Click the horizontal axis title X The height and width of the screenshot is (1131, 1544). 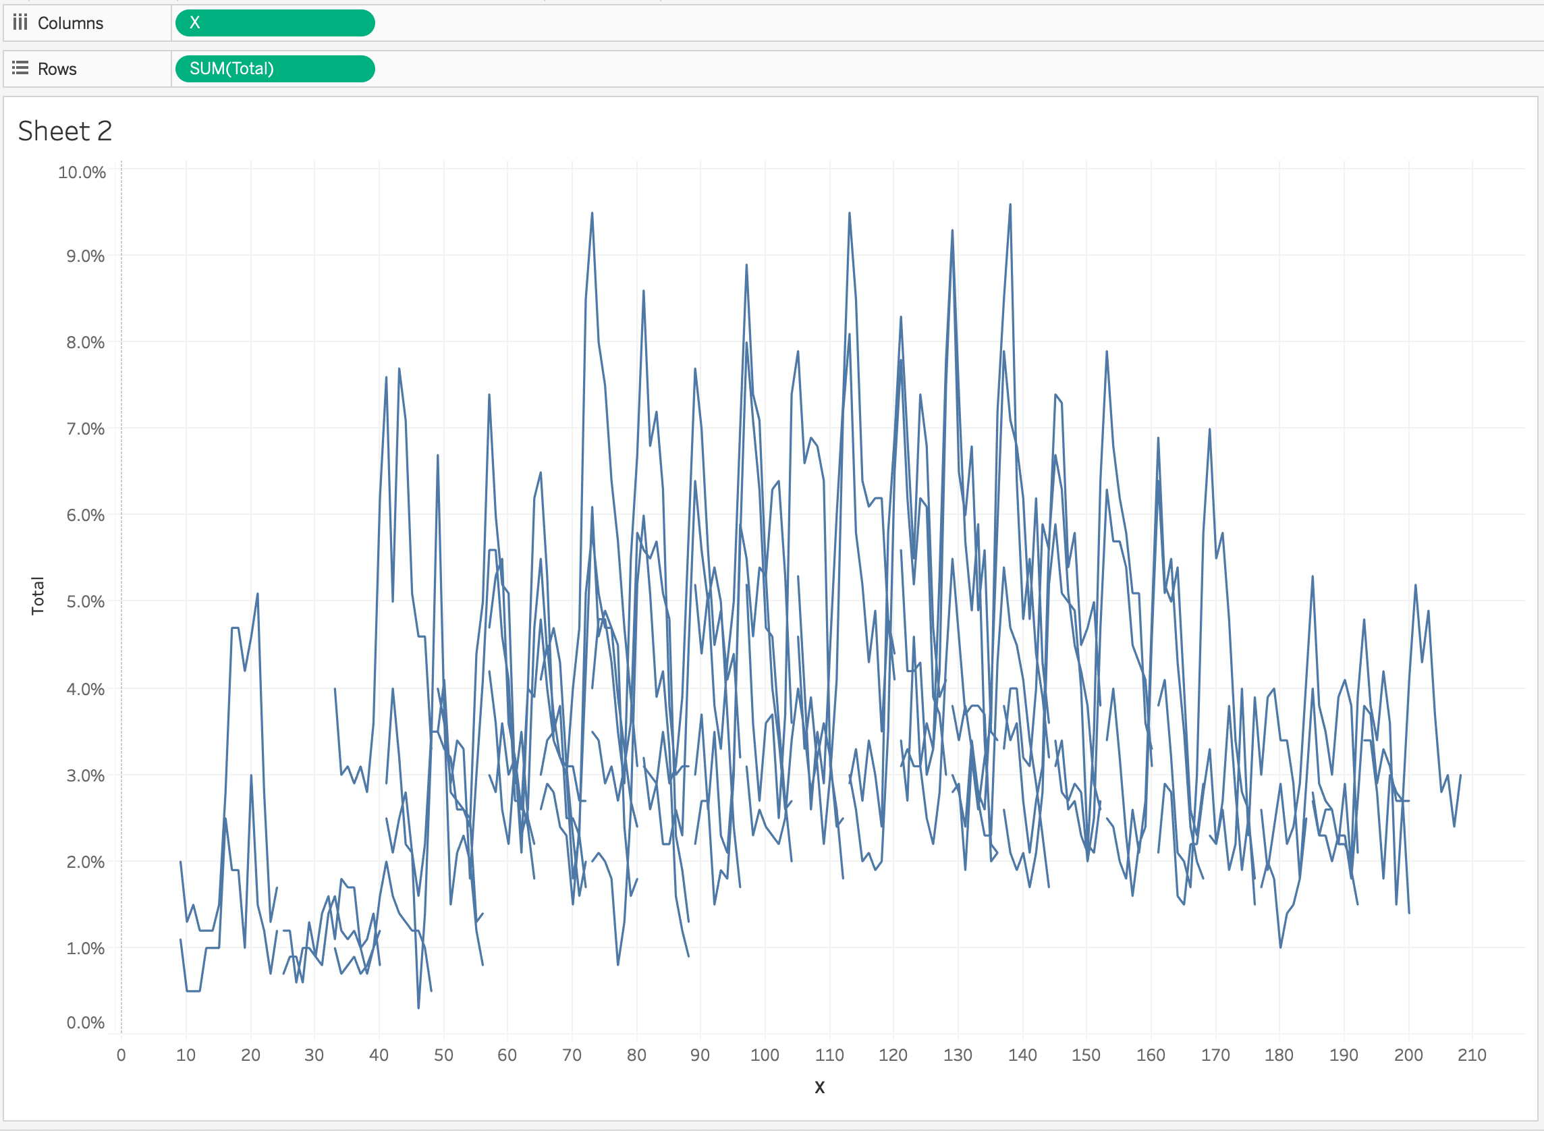(x=820, y=1087)
